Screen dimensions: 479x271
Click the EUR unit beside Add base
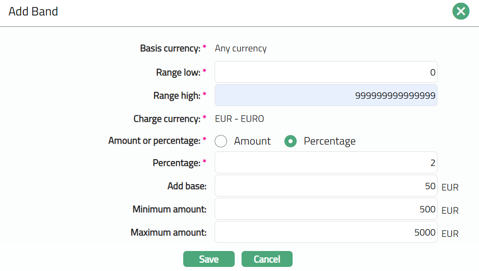point(450,187)
